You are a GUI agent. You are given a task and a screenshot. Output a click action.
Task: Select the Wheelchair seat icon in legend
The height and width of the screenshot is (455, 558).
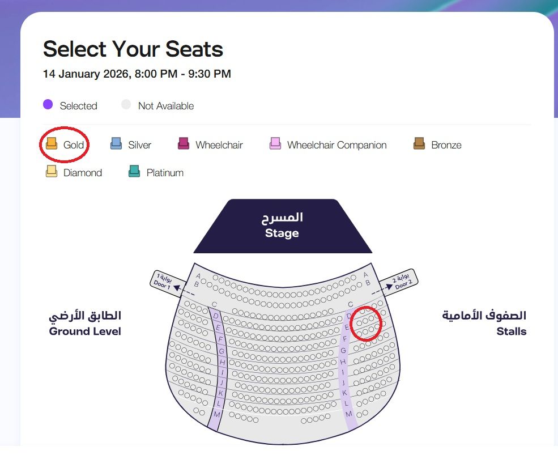pos(184,144)
